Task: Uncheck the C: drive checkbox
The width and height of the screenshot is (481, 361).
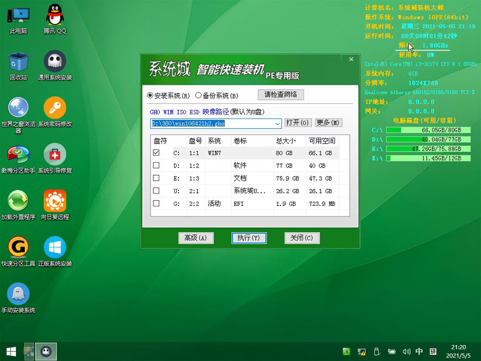Action: tap(156, 153)
